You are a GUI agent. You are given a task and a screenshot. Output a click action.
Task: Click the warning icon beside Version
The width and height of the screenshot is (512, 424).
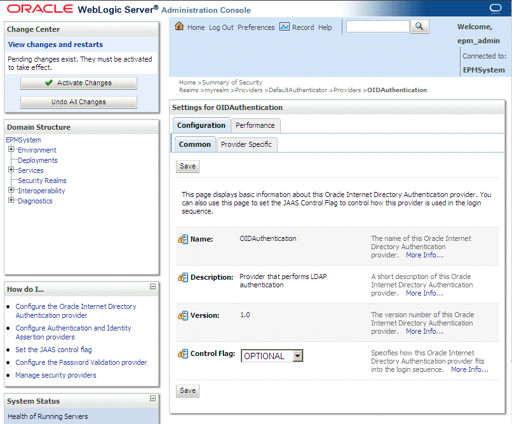pyautogui.click(x=183, y=316)
